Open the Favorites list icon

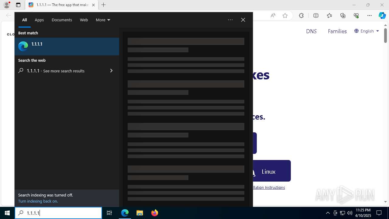[329, 16]
